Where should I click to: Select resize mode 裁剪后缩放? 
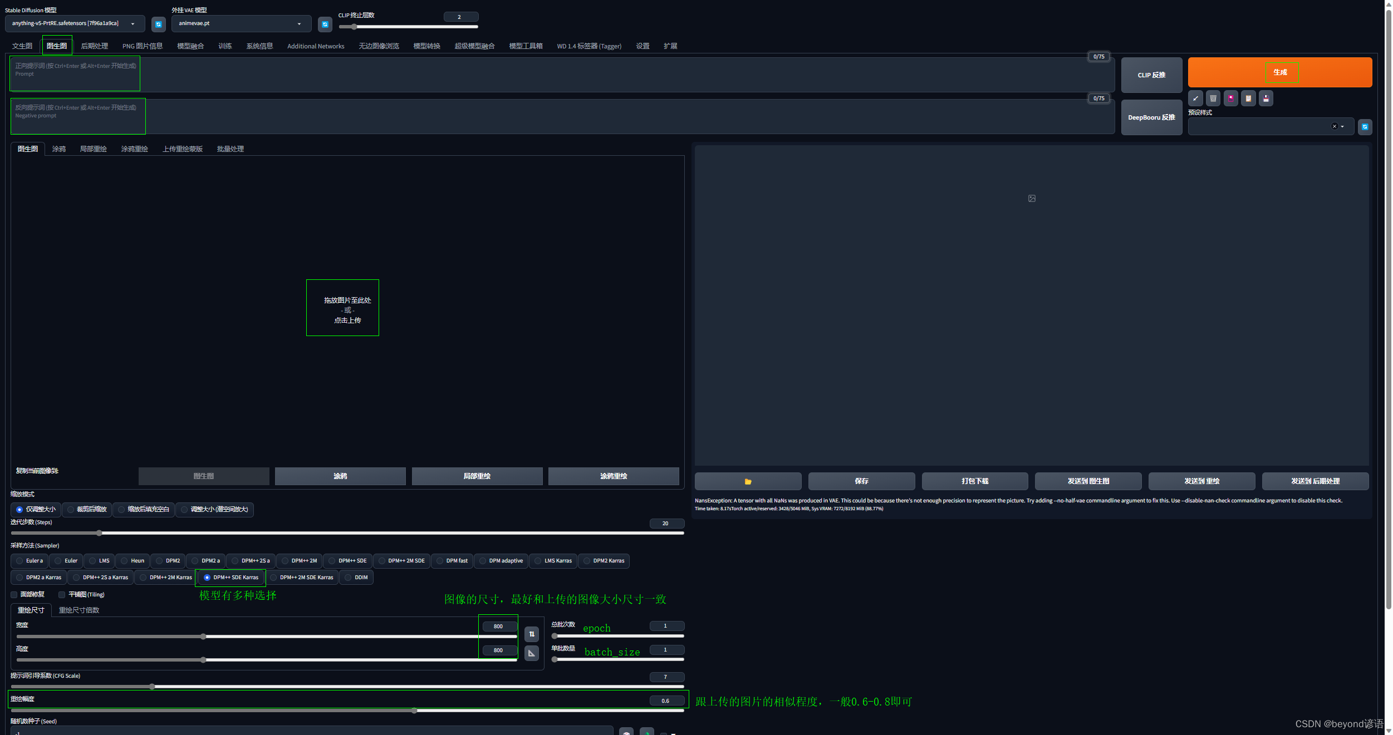[x=86, y=510]
